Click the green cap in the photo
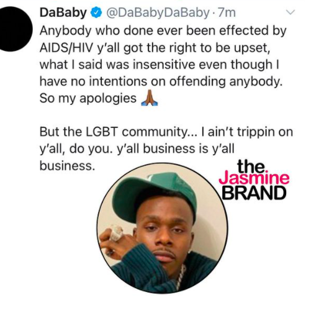Screen dimensions: 311x318 [155, 194]
